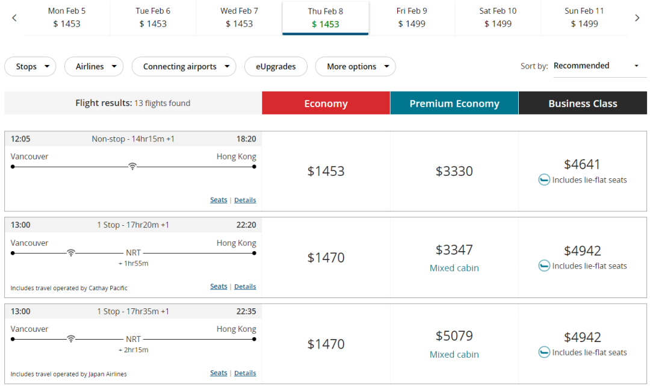This screenshot has height=386, width=650.
Task: Click lie-flat seat icon for $4641 fare
Action: pyautogui.click(x=543, y=179)
